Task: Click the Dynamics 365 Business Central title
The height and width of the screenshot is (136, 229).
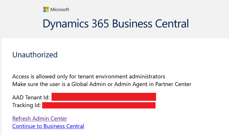Action: pos(116,24)
